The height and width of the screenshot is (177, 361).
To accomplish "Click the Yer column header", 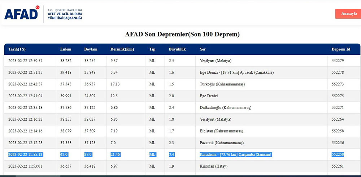I will (x=203, y=49).
